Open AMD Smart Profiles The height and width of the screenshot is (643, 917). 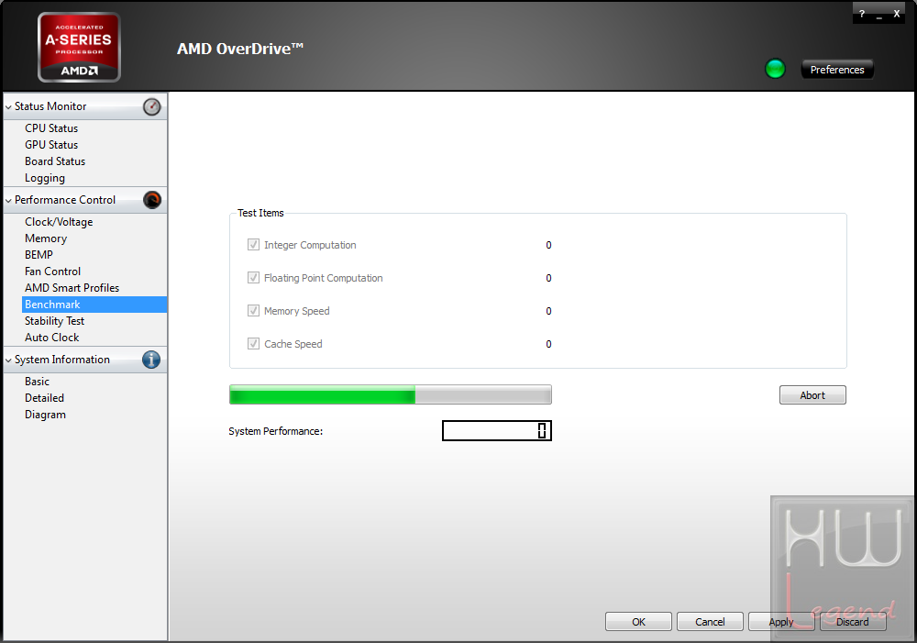(72, 287)
